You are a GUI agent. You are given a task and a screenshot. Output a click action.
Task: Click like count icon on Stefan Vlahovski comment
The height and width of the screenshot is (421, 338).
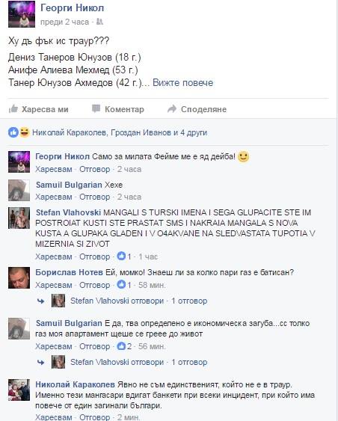[121, 256]
